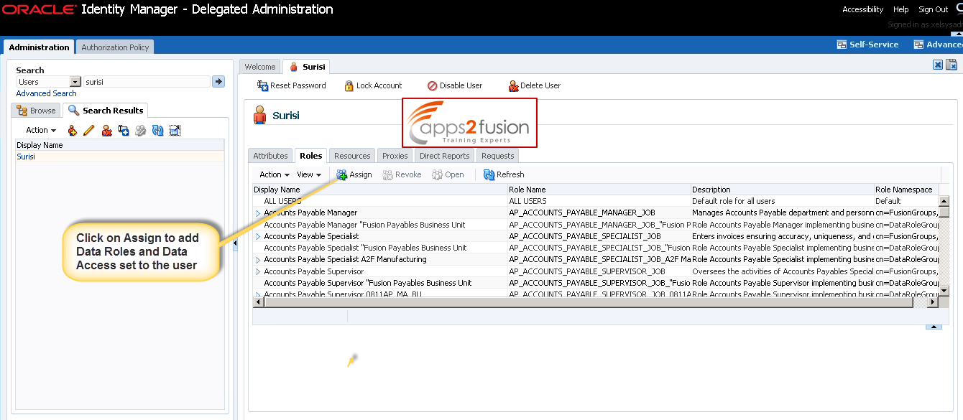
Task: Click Assign in the Roles toolbar
Action: pyautogui.click(x=354, y=174)
